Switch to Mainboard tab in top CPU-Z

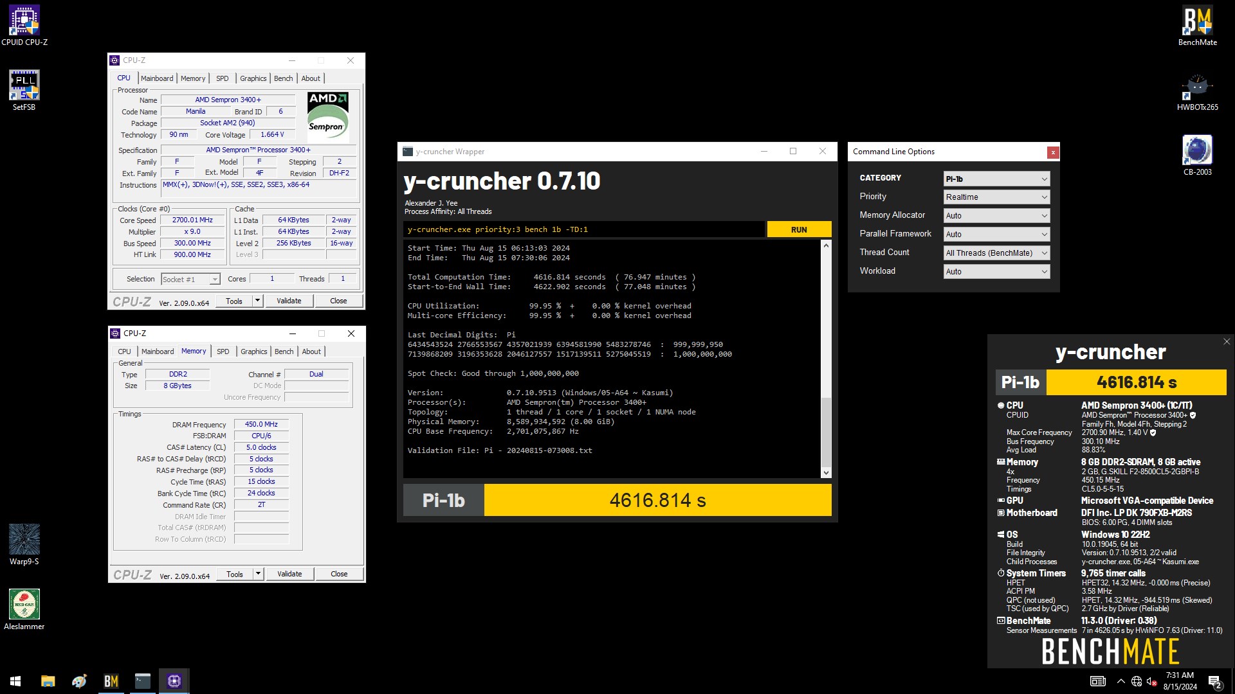pos(157,78)
